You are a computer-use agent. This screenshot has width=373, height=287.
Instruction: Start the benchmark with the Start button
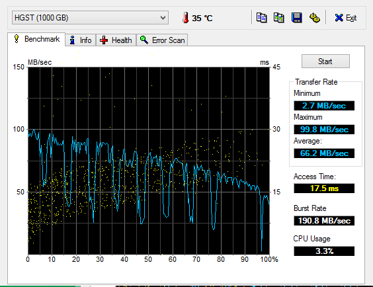pos(325,61)
